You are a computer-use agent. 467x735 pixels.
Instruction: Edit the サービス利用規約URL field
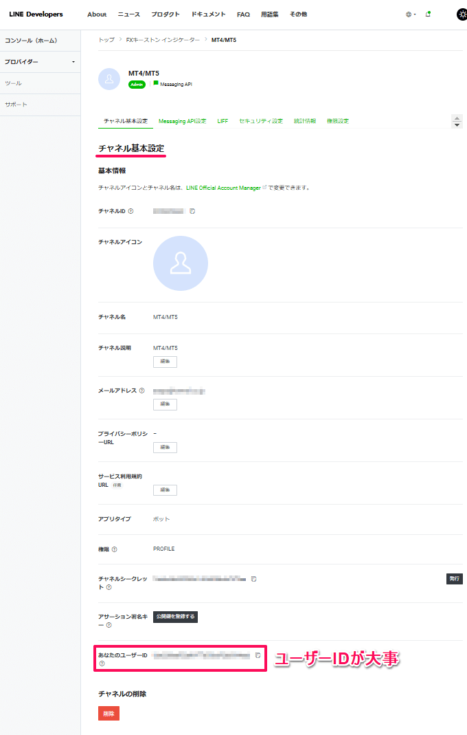165,490
